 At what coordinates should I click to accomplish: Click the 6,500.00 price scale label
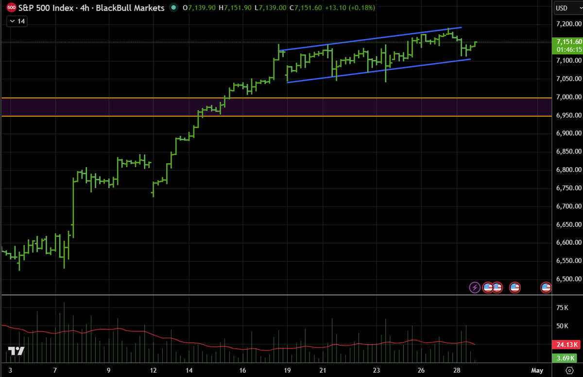click(x=568, y=279)
